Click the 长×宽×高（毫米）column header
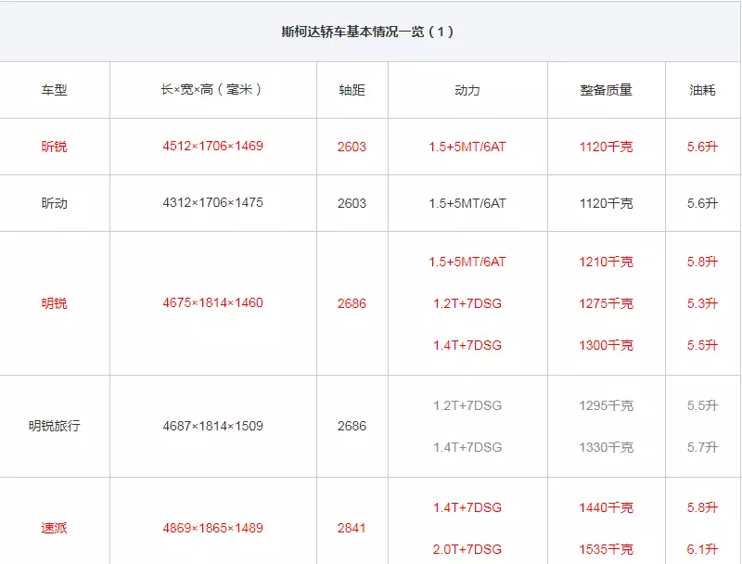742x564 pixels. [212, 89]
